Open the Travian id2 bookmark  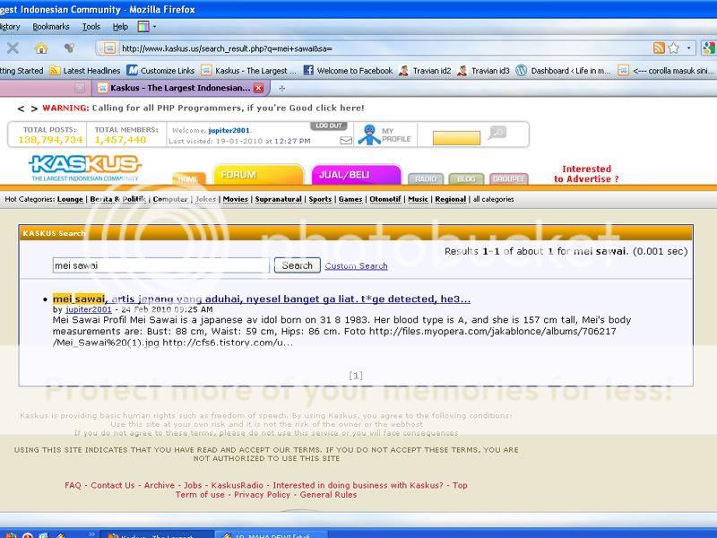425,71
